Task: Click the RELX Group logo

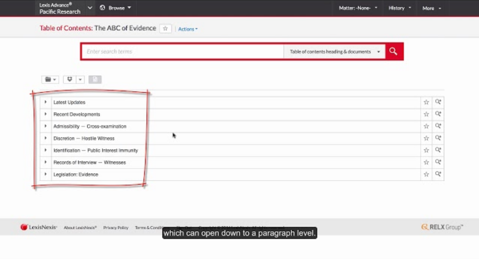Action: (442, 227)
